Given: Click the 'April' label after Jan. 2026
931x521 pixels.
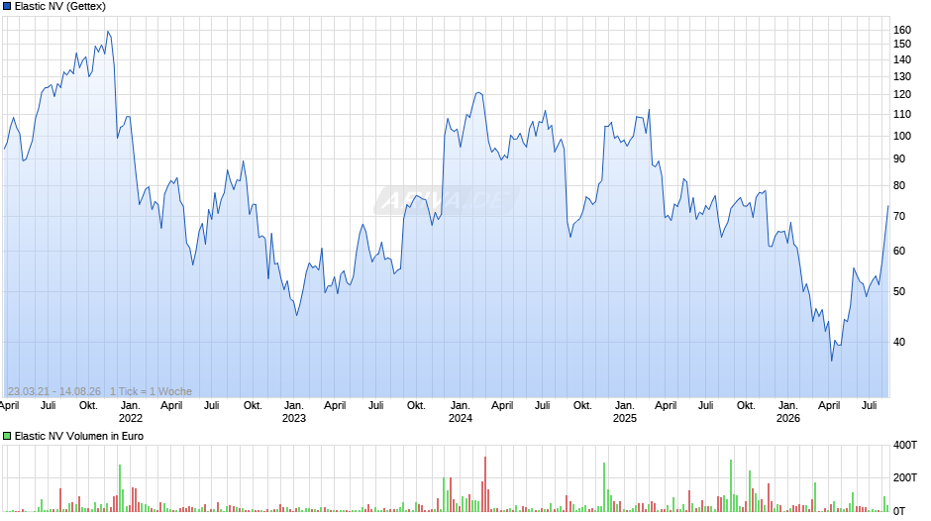Looking at the screenshot, I should click(829, 406).
